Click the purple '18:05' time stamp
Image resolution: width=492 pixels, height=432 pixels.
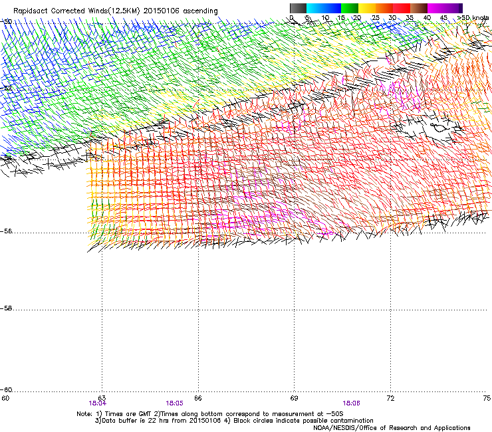(x=174, y=403)
